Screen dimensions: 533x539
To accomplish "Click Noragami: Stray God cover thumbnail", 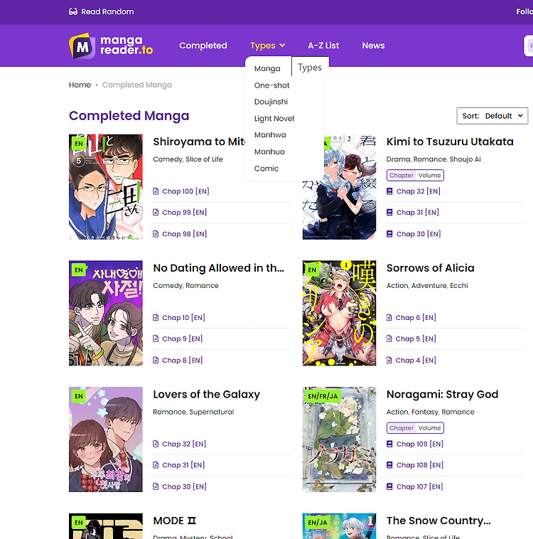I will point(339,439).
